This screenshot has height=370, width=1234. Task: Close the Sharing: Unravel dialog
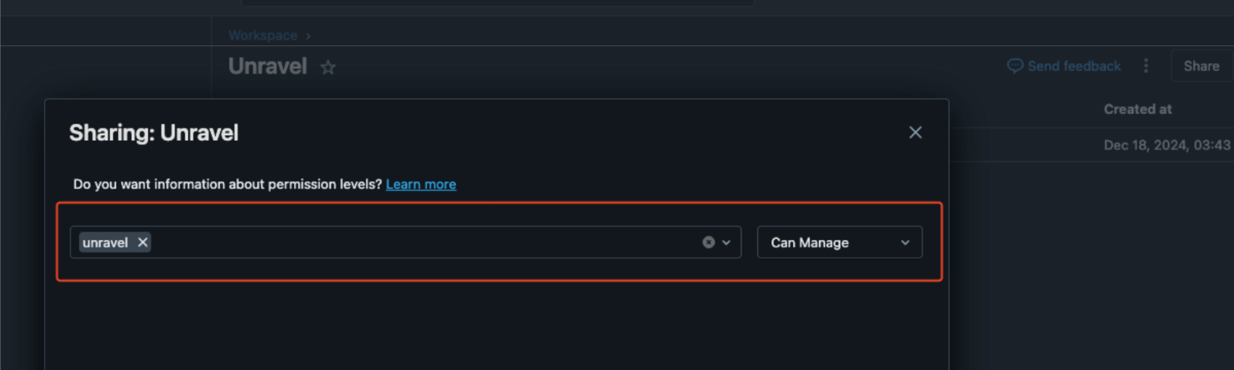click(915, 132)
